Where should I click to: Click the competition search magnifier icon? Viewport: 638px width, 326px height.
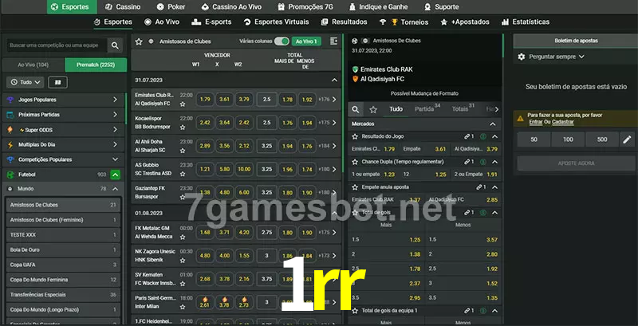(x=116, y=46)
